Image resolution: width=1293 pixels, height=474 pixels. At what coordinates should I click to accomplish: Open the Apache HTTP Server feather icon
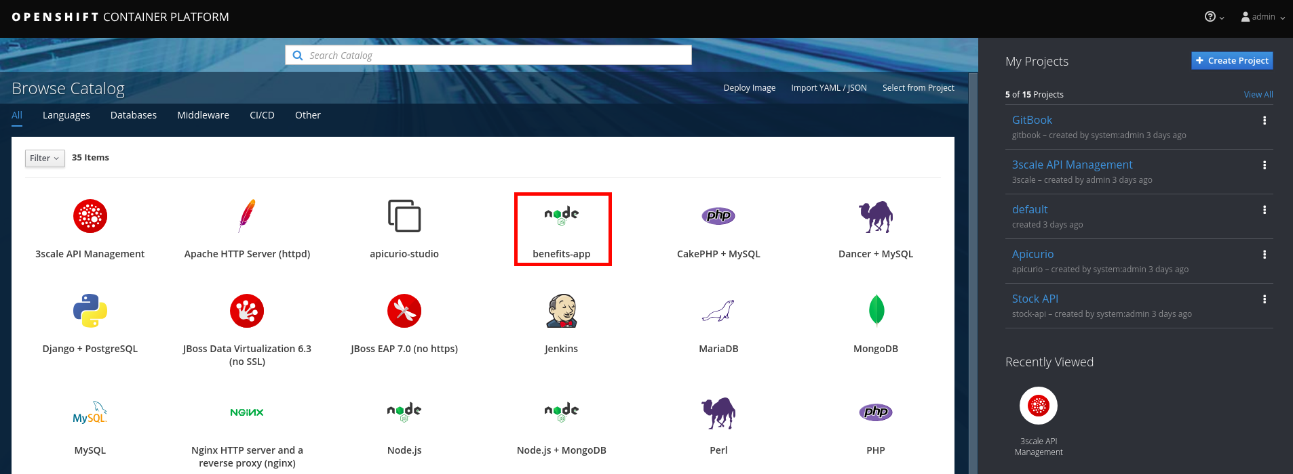click(x=247, y=216)
